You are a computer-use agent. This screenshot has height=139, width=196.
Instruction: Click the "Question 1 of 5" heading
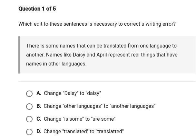click(37, 9)
